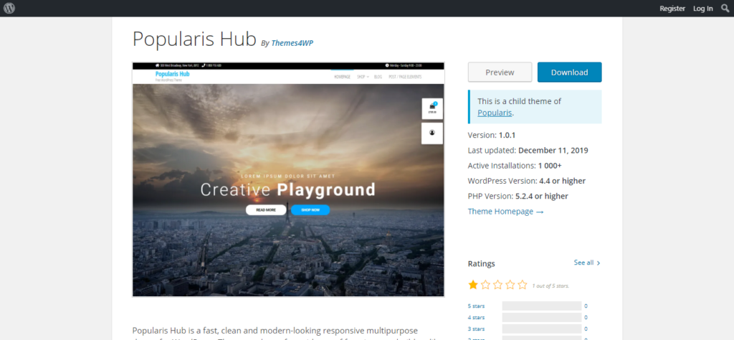
Task: Click the Popularis Hub logo in screenshot
Action: point(172,74)
